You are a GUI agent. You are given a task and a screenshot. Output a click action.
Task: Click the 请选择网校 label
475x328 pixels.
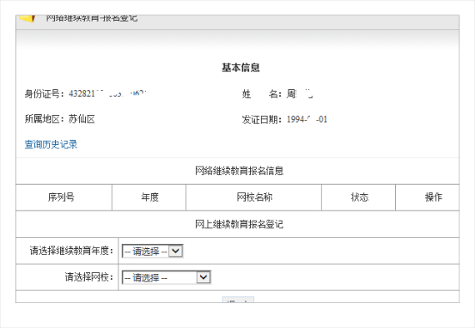pyautogui.click(x=89, y=276)
